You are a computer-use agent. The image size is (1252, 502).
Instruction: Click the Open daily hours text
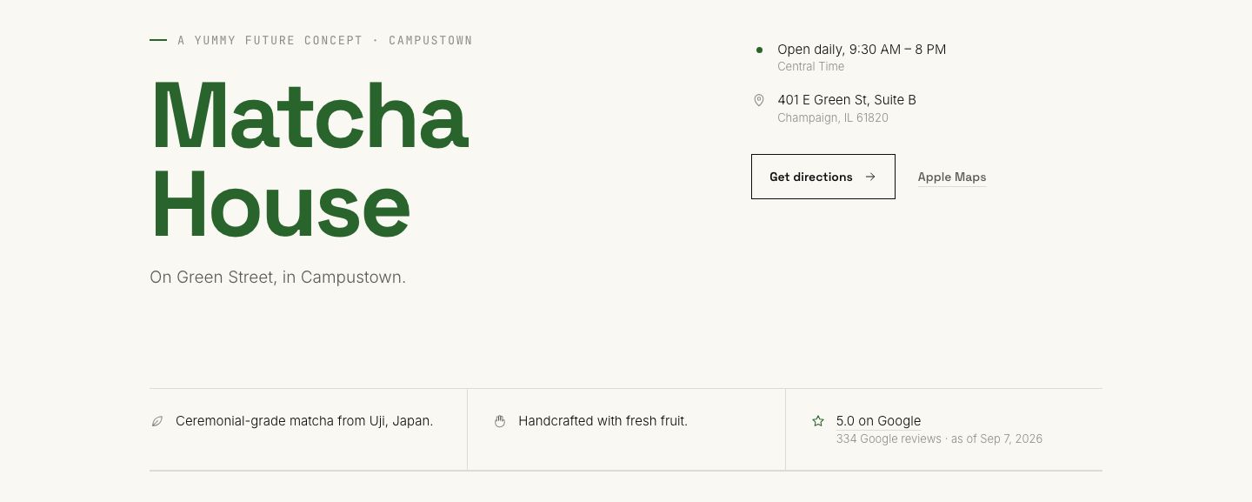pos(862,50)
